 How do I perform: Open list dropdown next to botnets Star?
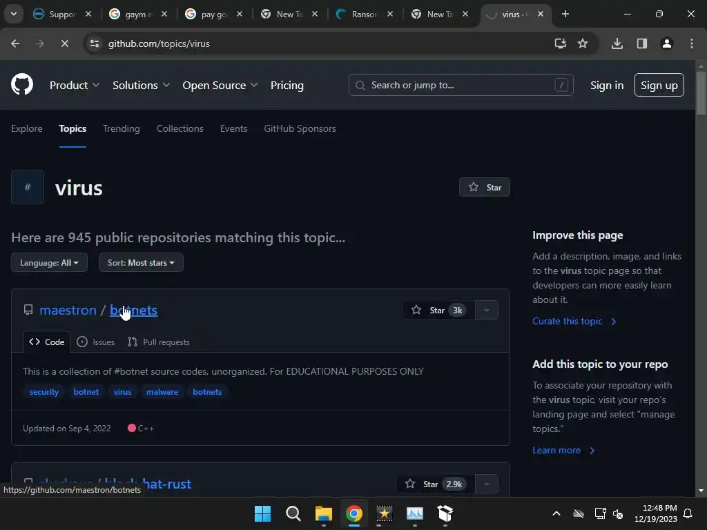(x=487, y=310)
